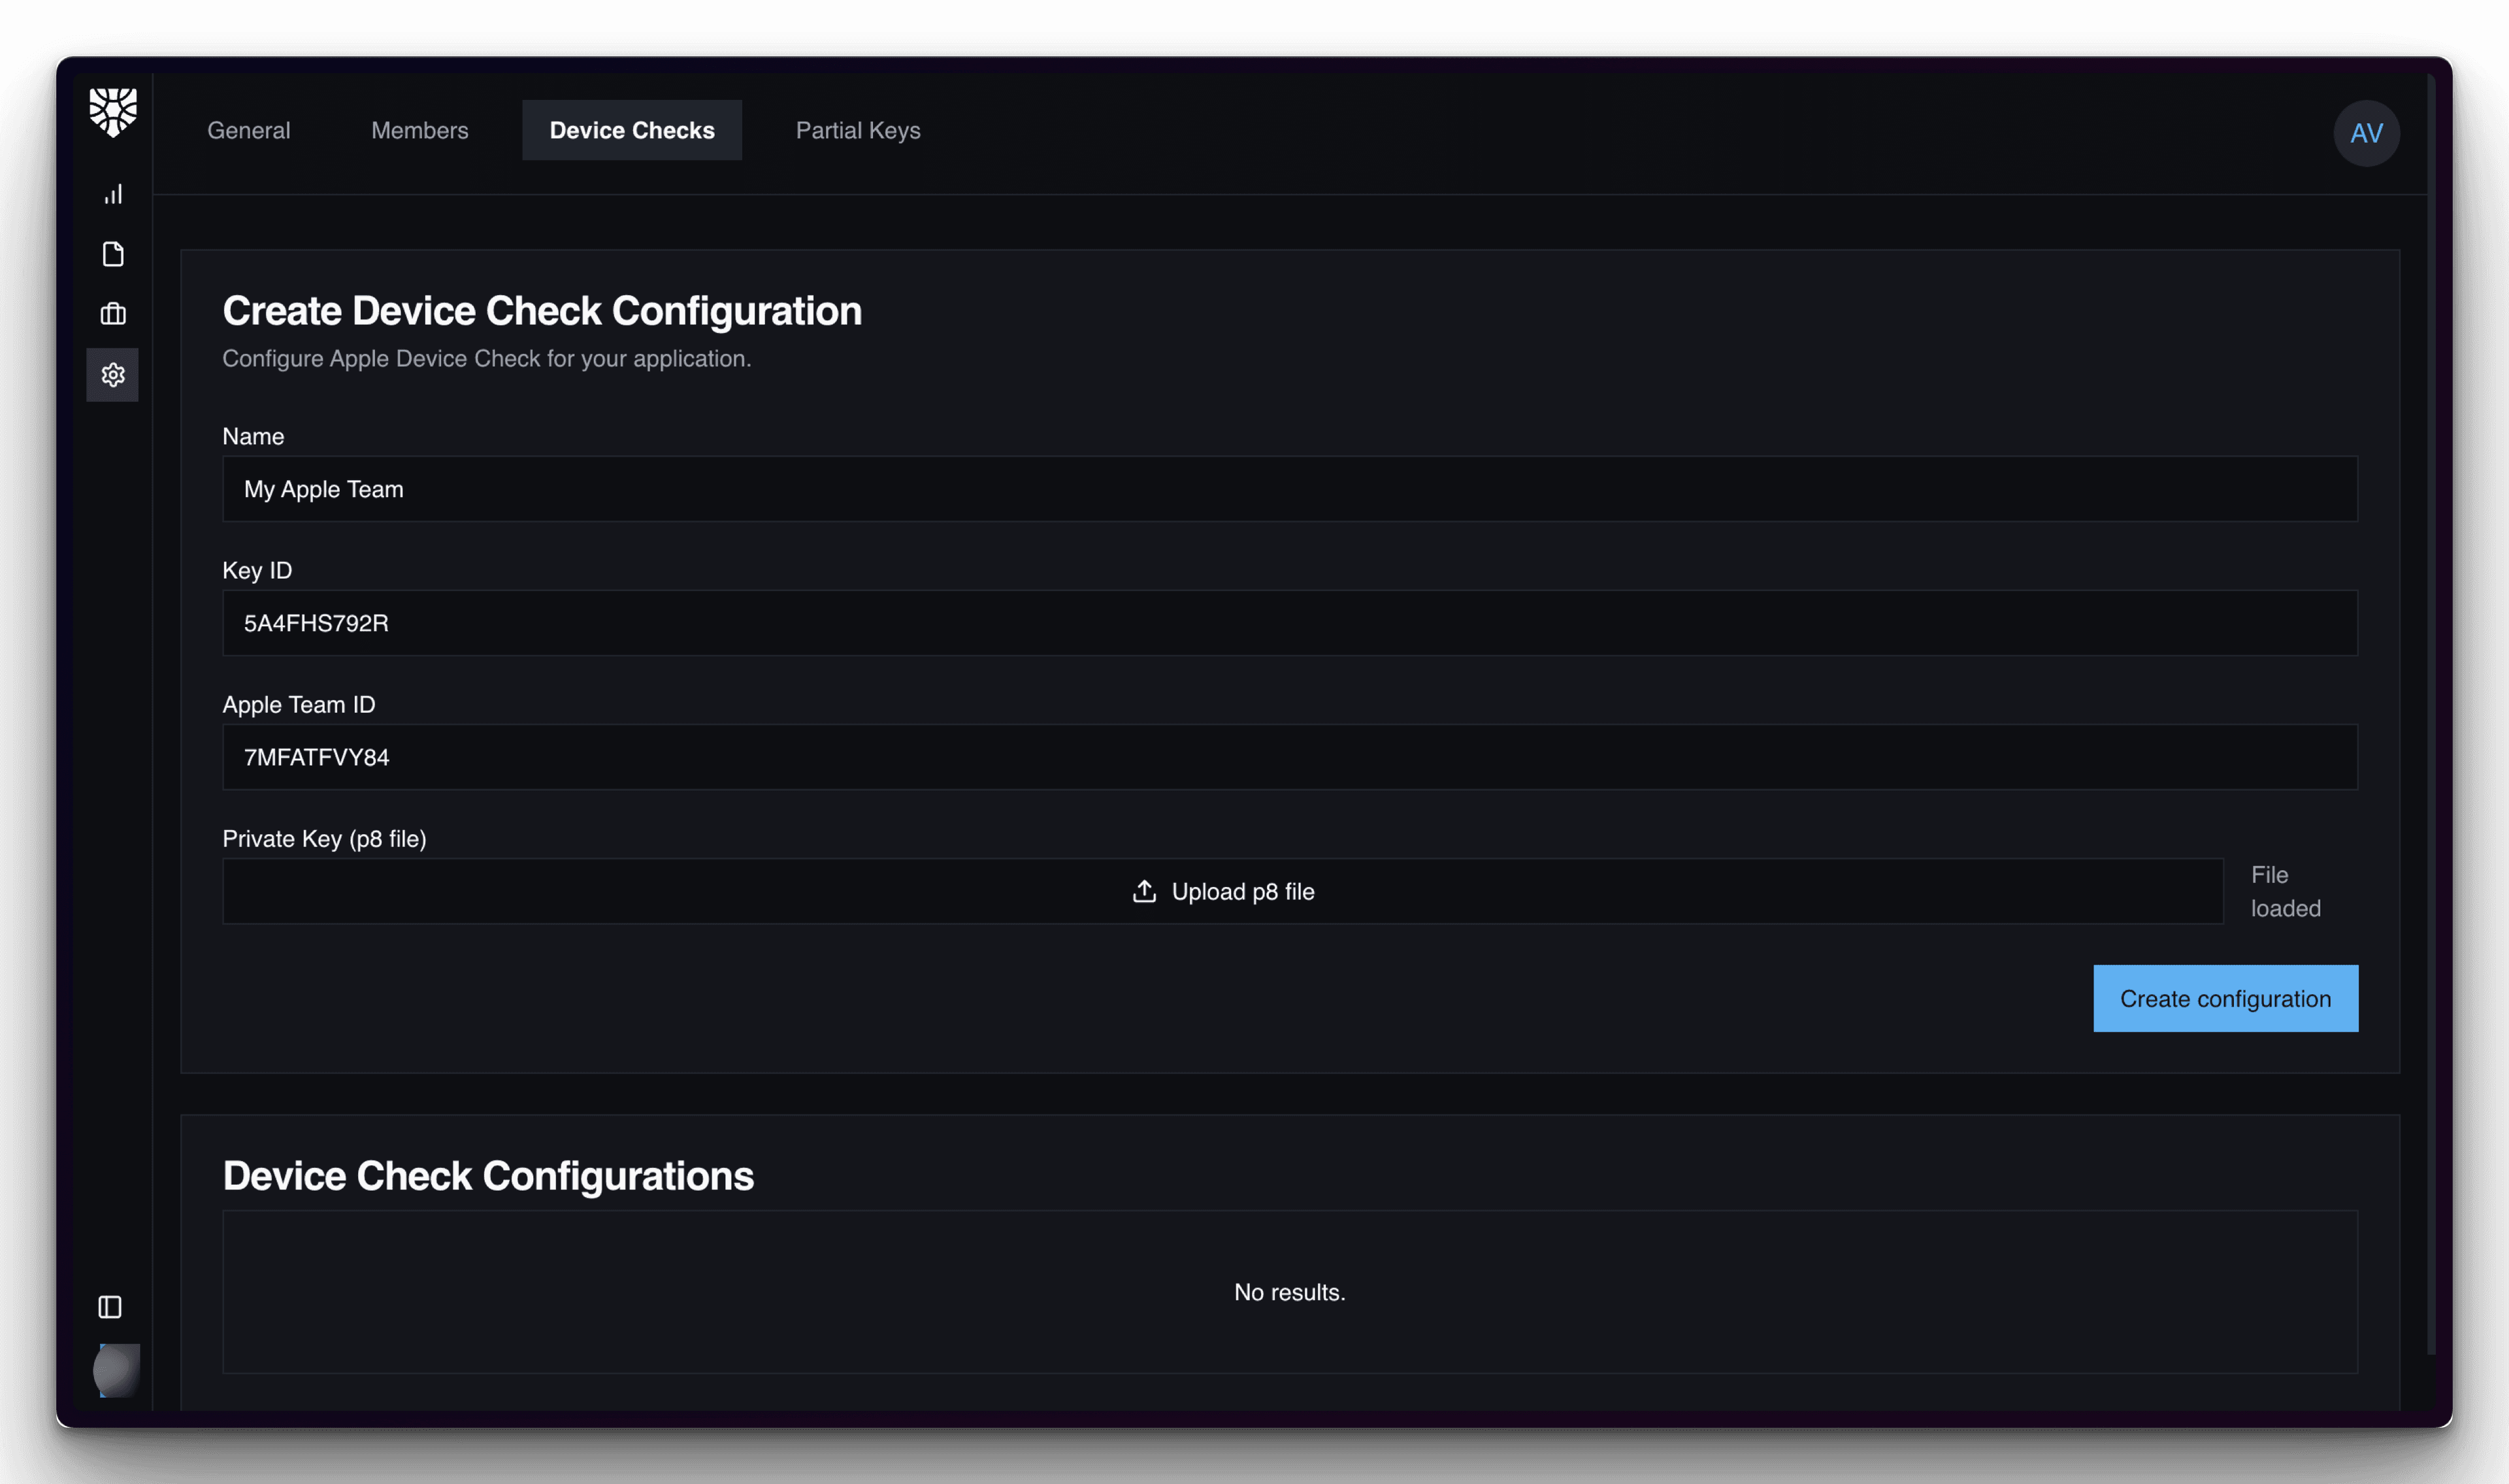Open the Partial Keys tab
The height and width of the screenshot is (1484, 2509).
click(857, 130)
